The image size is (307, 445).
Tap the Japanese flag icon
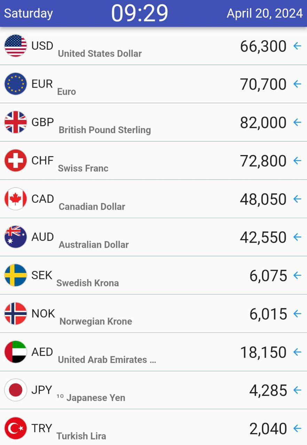[16, 390]
